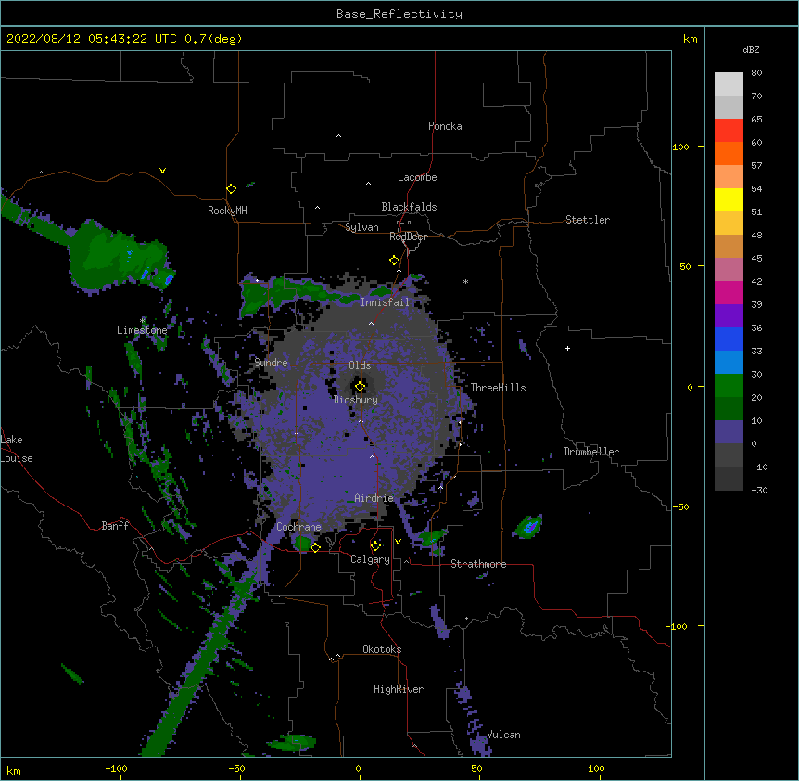Image resolution: width=799 pixels, height=781 pixels.
Task: Pick the bright green swatch in the legend
Action: point(729,386)
